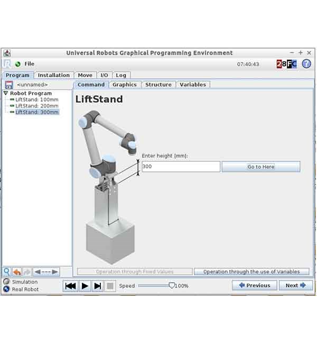Screen dimensions: 317x344
Task: Minimize the Universal Robots window
Action: point(292,53)
